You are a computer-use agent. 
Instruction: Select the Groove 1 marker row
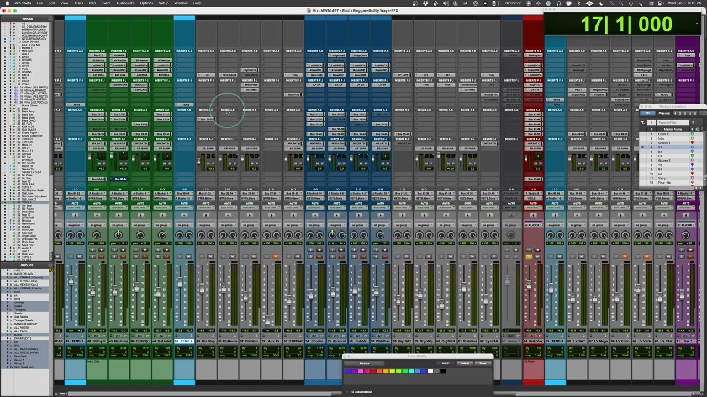(x=671, y=143)
